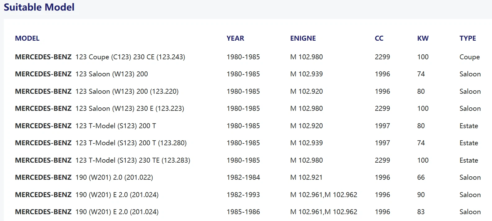This screenshot has height=221, width=492.
Task: Click the 66 kW value
Action: point(421,178)
